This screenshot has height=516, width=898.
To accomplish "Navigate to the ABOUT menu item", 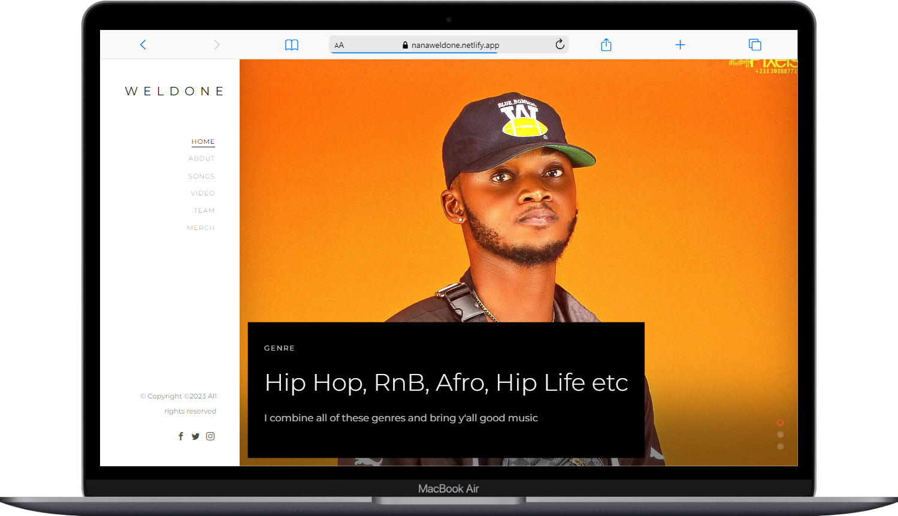I will coord(201,159).
